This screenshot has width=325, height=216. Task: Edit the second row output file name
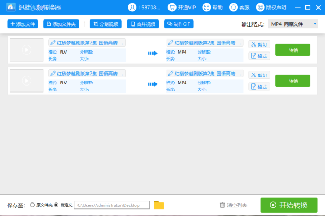click(x=205, y=74)
